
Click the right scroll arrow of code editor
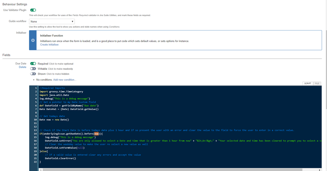319,170
